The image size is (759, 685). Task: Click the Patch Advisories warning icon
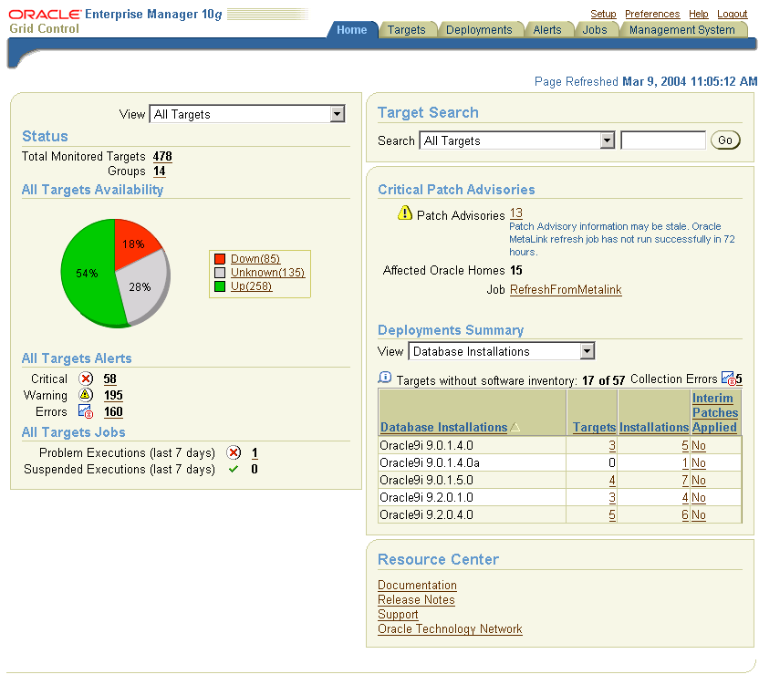tap(407, 213)
